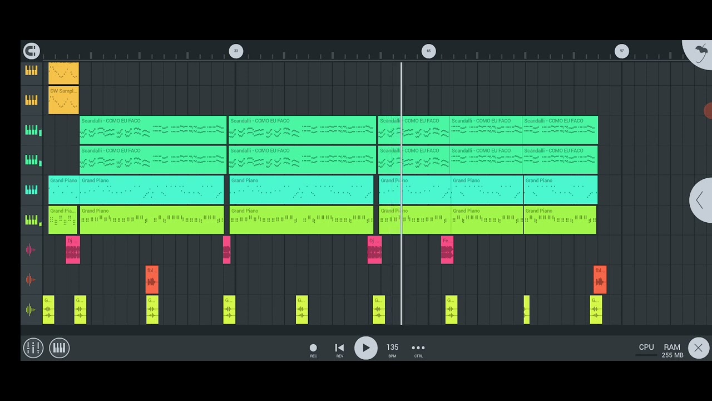Jump to bar 65 marker

point(428,51)
